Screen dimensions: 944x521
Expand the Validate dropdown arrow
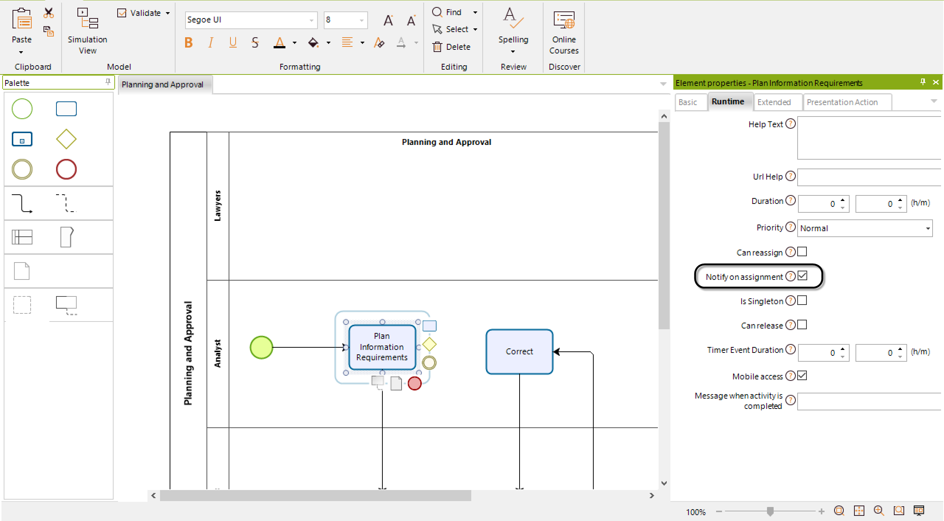click(168, 13)
